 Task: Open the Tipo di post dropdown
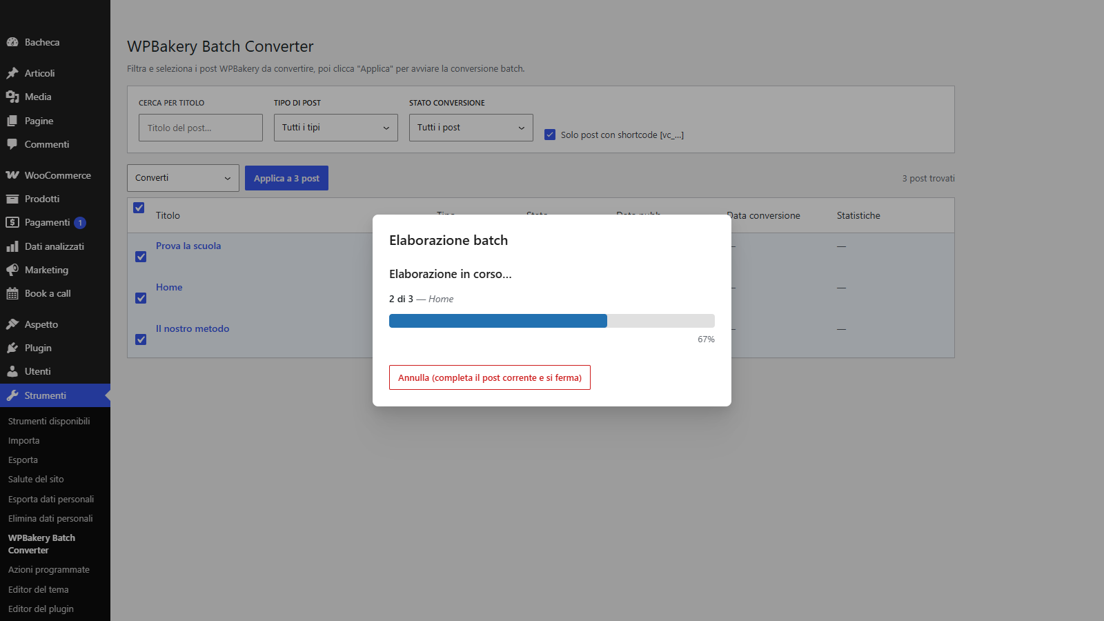[336, 128]
